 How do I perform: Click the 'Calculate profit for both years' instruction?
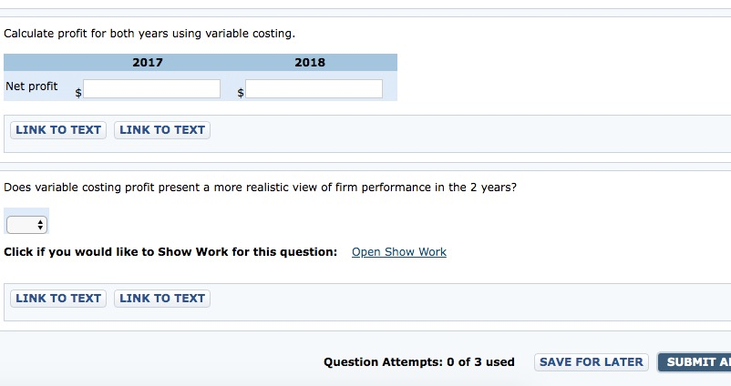(x=149, y=34)
